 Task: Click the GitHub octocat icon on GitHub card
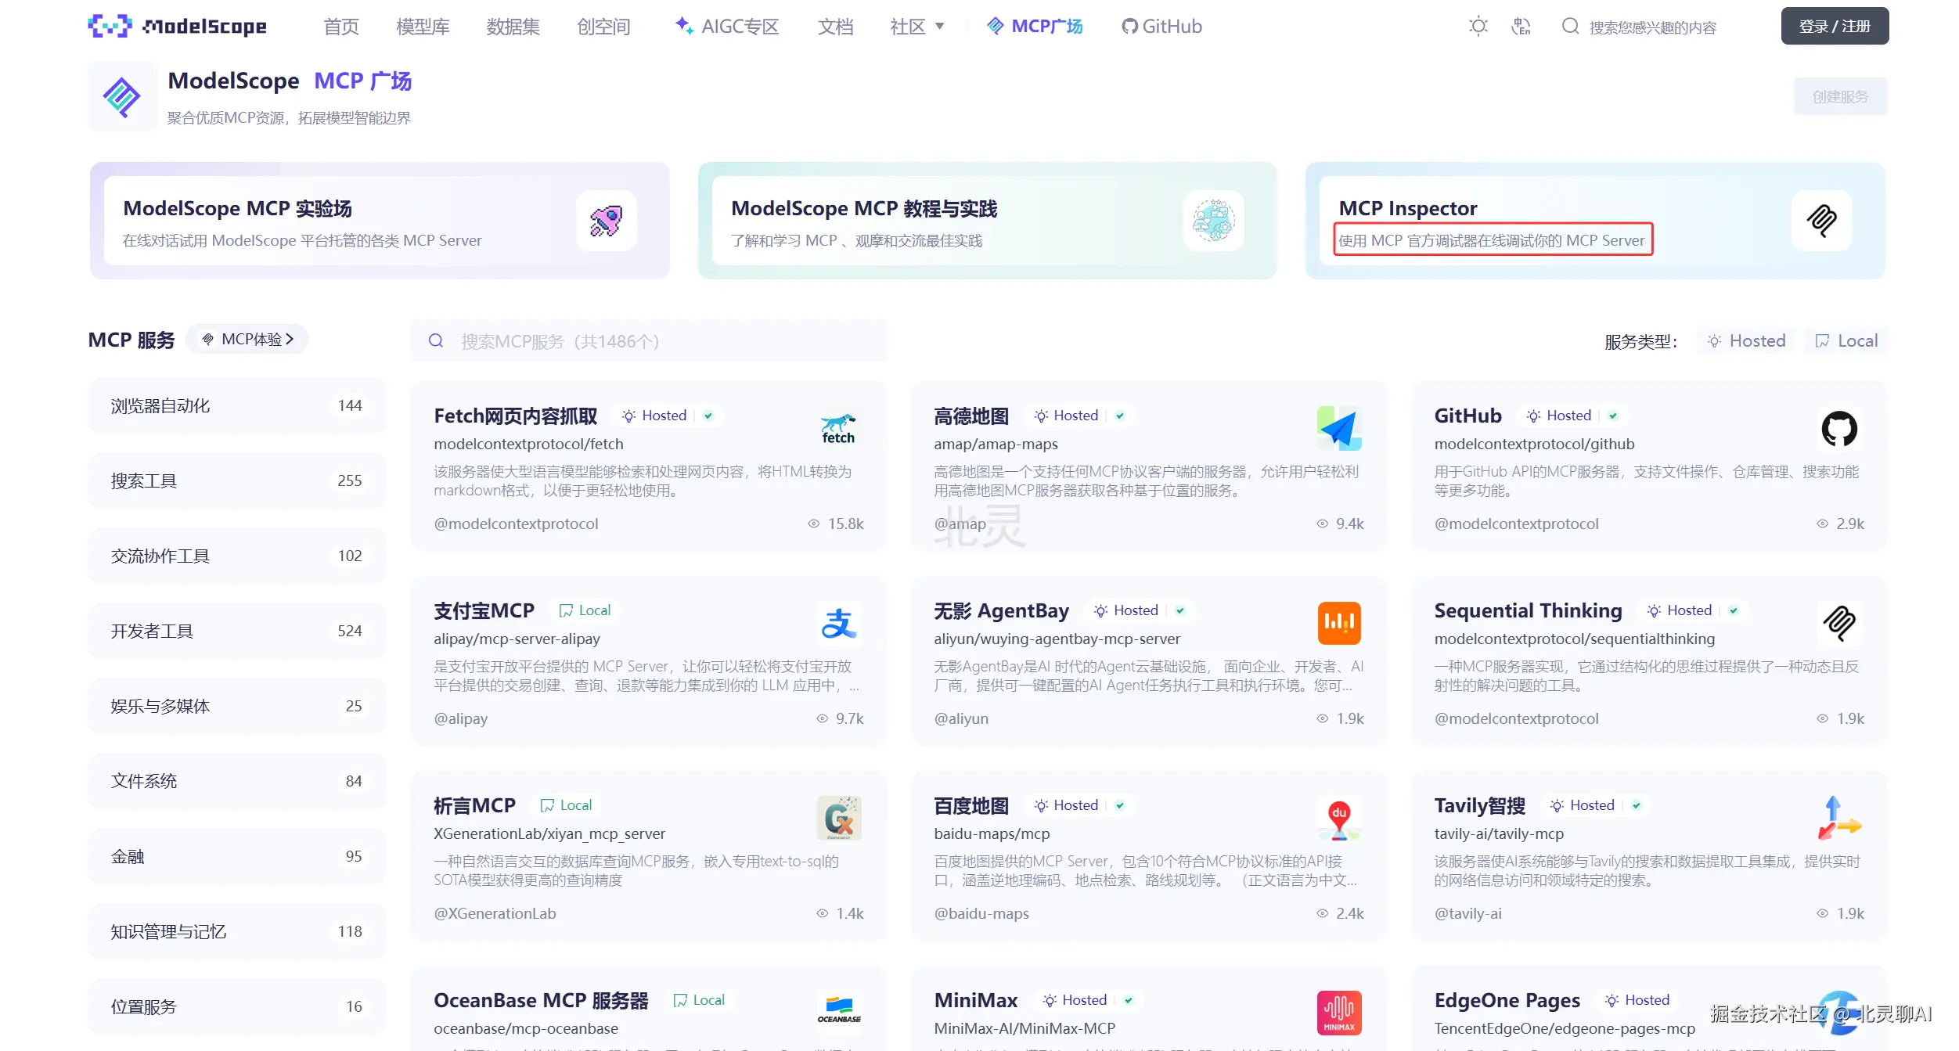click(x=1838, y=429)
